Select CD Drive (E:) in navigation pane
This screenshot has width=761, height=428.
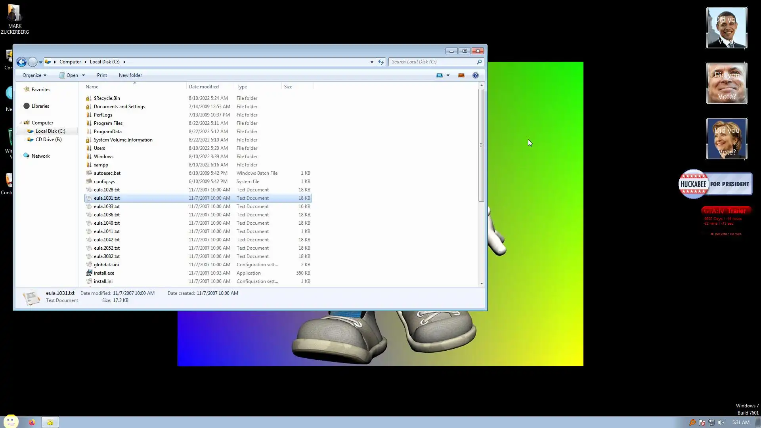48,139
